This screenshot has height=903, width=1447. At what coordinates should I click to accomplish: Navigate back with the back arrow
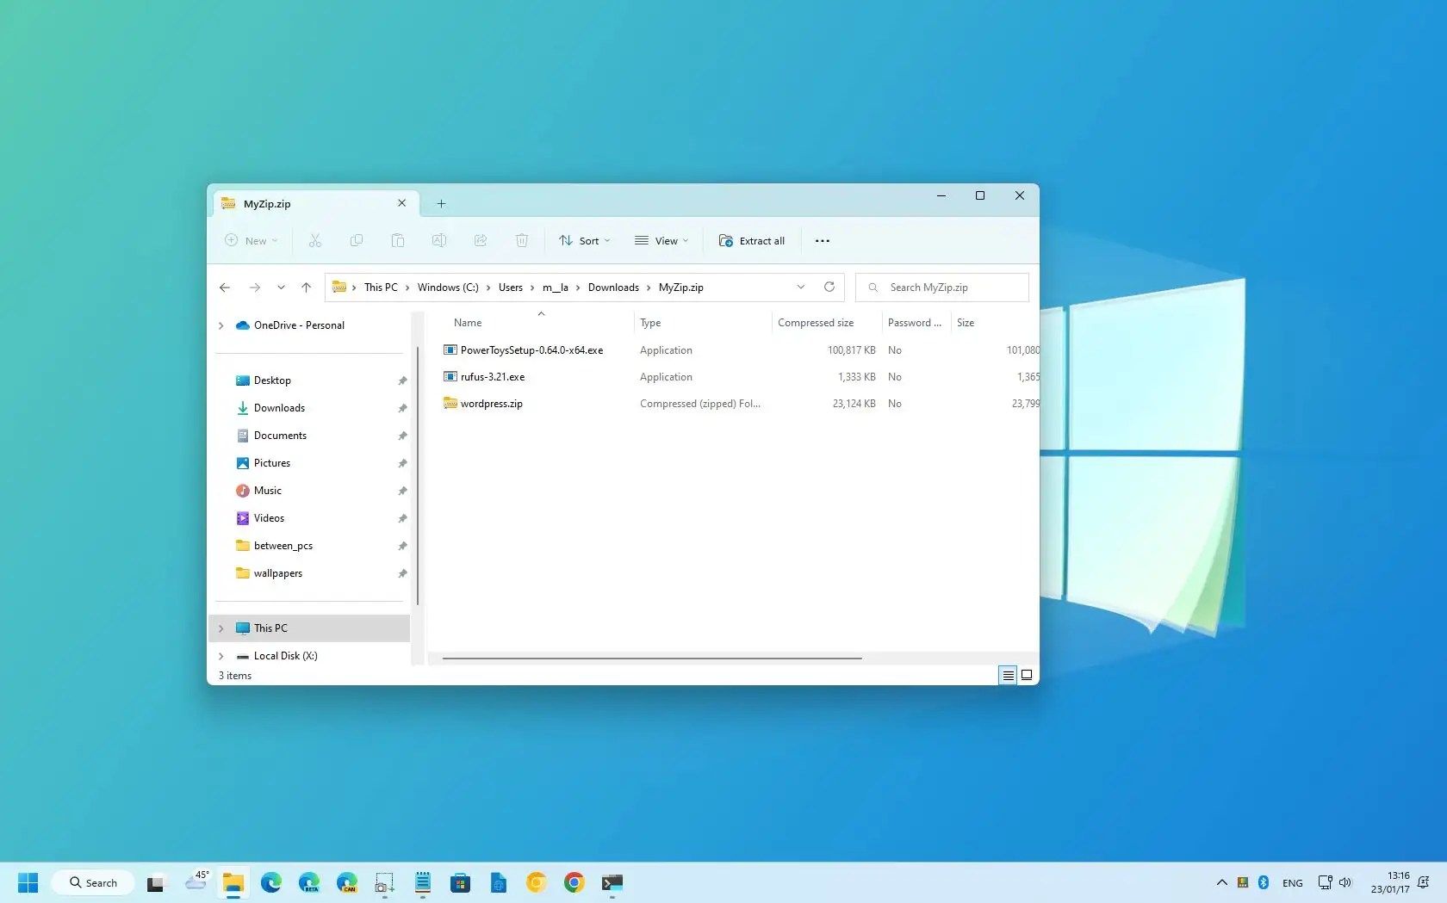click(x=225, y=287)
